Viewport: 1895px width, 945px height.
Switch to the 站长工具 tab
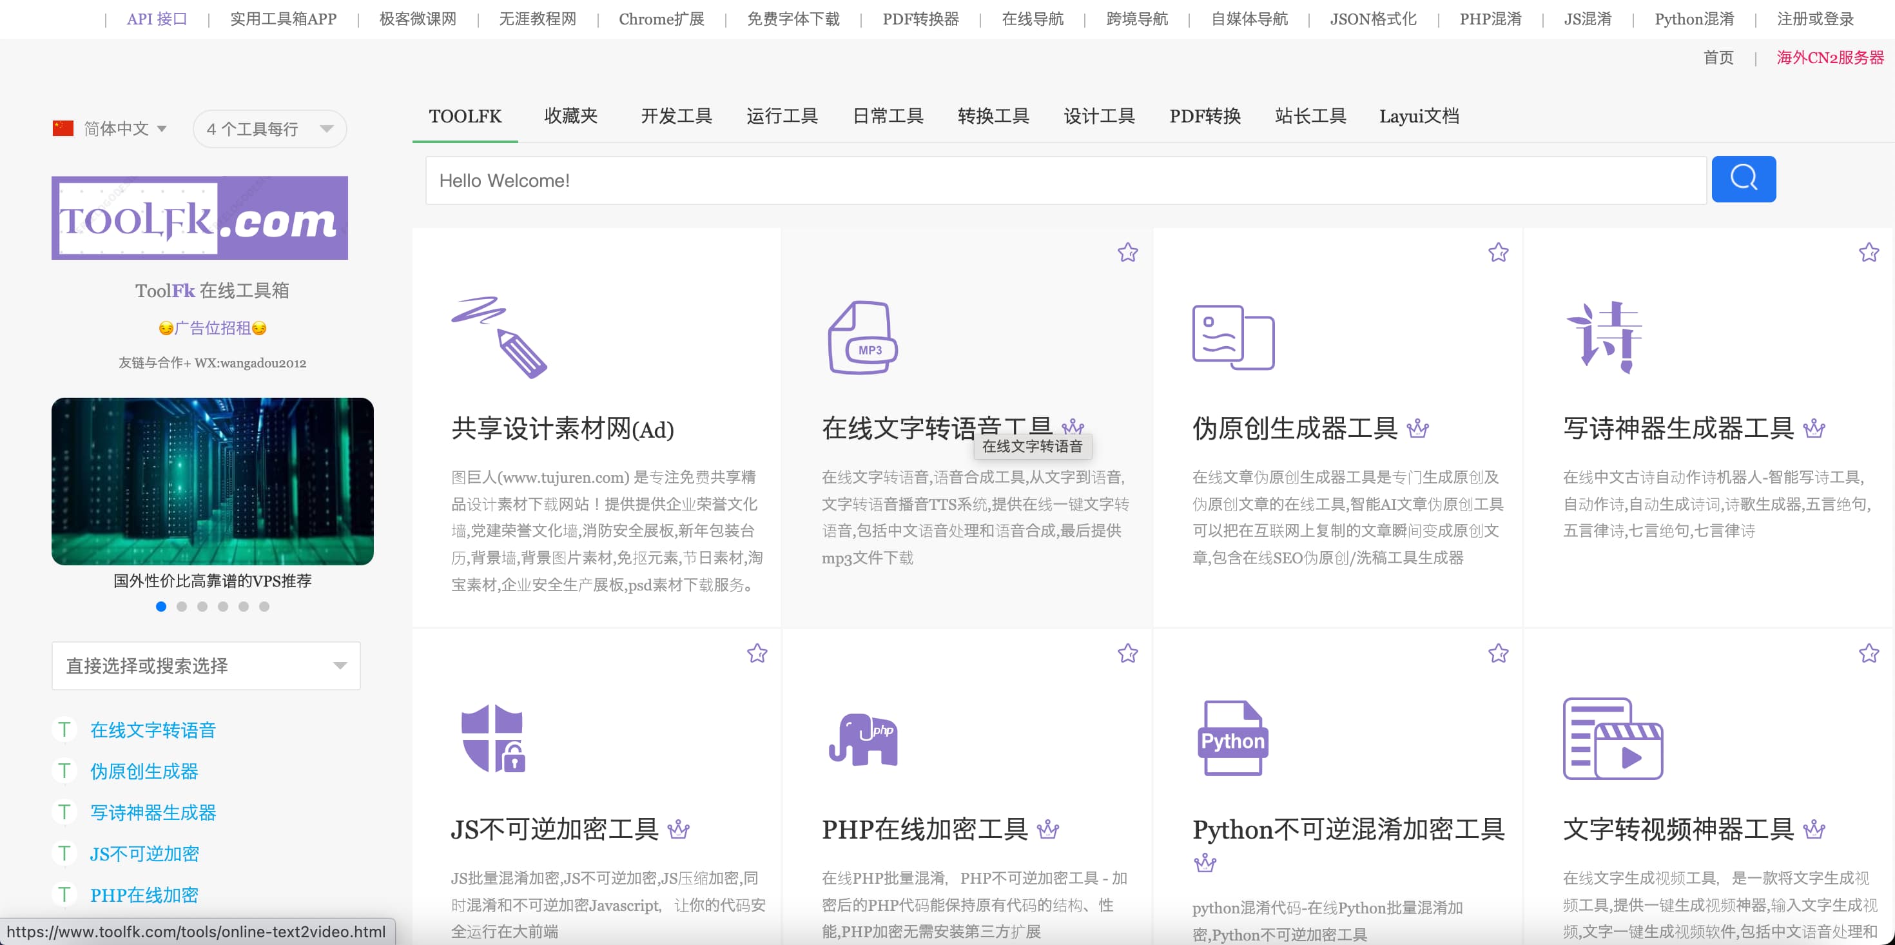click(x=1310, y=116)
